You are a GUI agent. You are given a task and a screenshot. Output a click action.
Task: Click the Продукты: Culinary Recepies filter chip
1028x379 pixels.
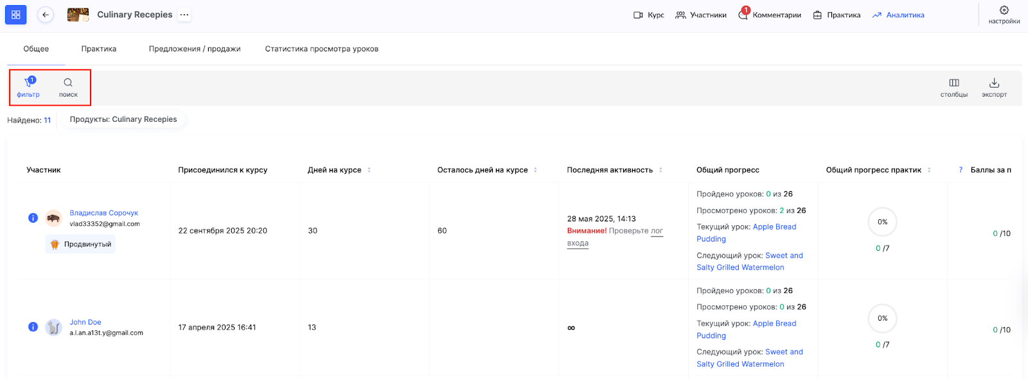pos(123,119)
